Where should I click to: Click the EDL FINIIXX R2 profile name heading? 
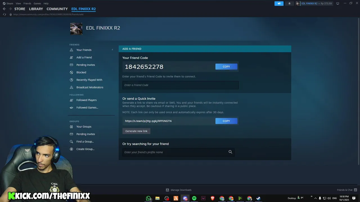click(103, 28)
